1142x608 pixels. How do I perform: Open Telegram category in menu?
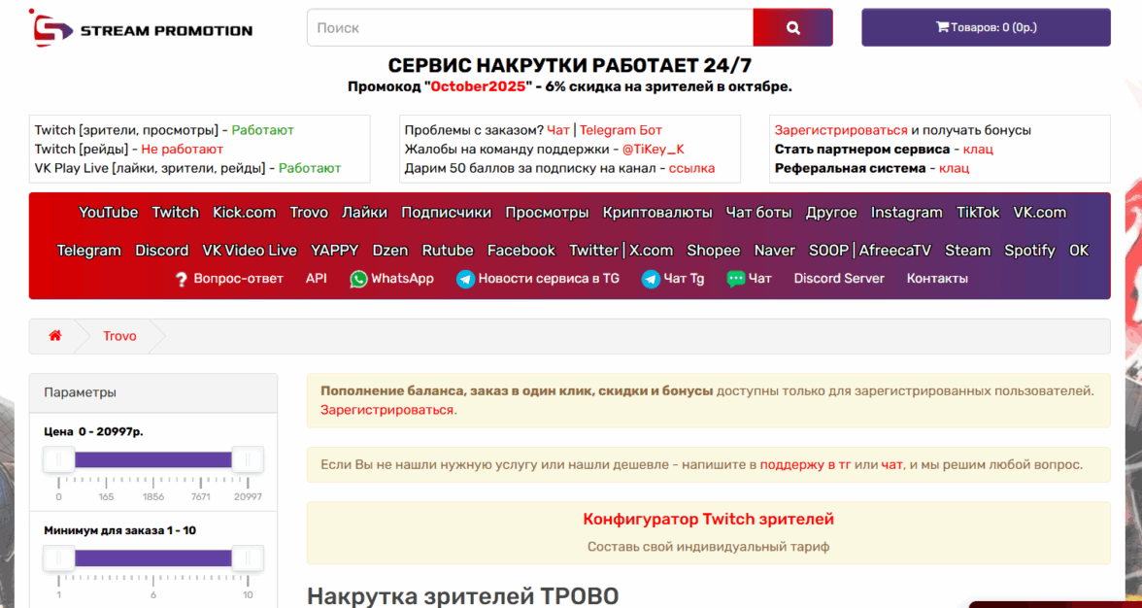click(x=89, y=251)
